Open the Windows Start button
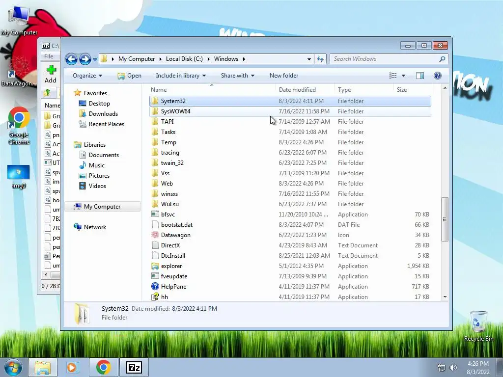 (x=13, y=367)
